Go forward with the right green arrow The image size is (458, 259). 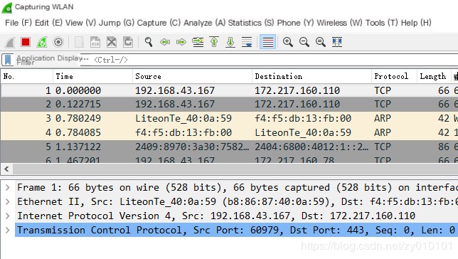[181, 42]
